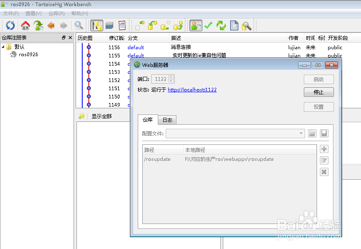Viewport: 361px width, 249px height.
Task: Click the 显示全部 filter button
Action: (x=102, y=117)
